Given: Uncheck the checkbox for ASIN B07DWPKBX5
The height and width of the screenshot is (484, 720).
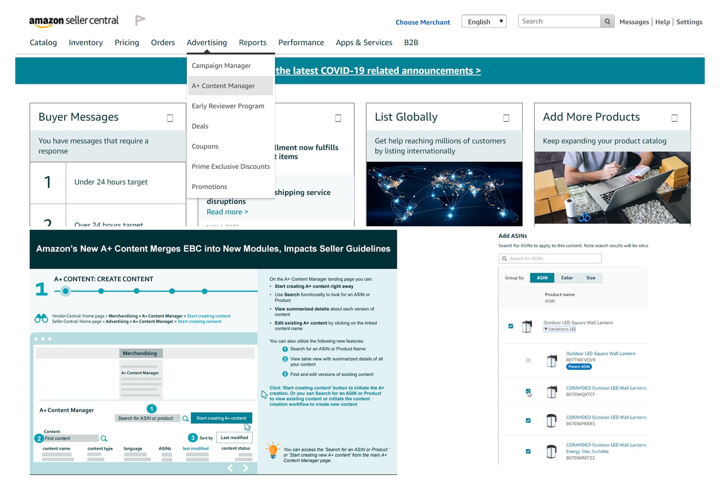Looking at the screenshot, I should coord(528,421).
